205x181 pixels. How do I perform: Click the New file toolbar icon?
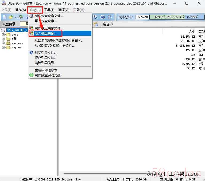point(5,17)
